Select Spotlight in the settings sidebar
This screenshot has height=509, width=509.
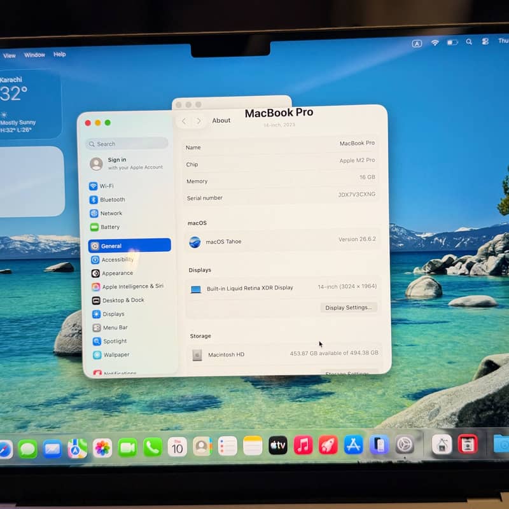[x=109, y=341]
